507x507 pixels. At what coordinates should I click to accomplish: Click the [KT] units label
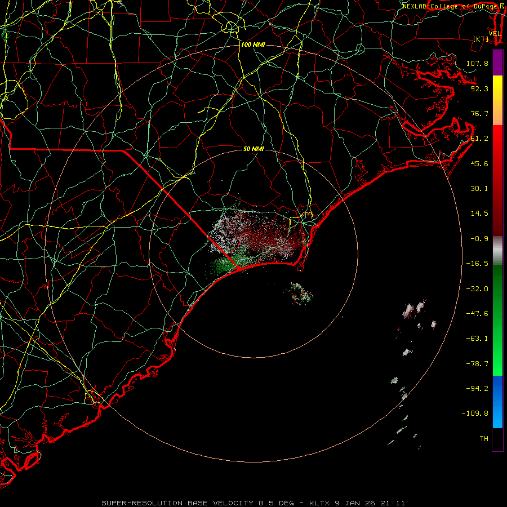[x=481, y=39]
